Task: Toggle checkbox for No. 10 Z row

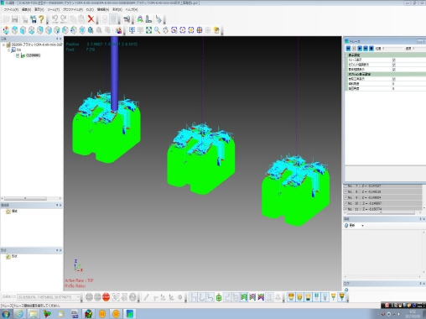Action: [345, 203]
